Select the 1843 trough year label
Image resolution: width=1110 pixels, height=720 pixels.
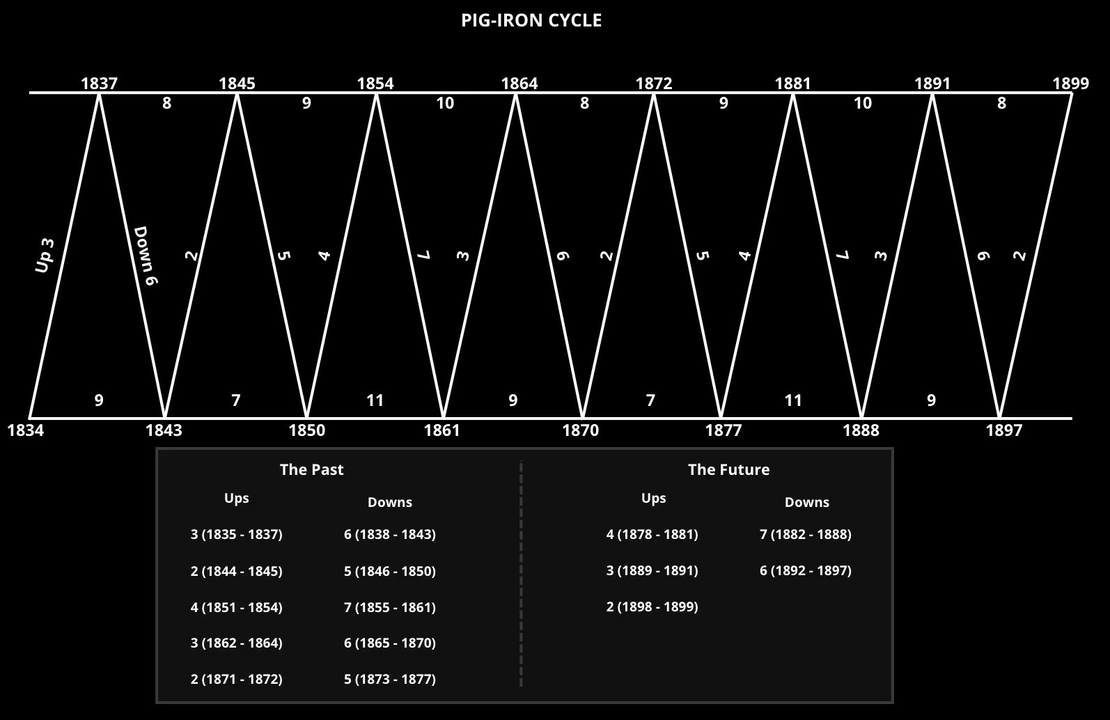coord(164,430)
